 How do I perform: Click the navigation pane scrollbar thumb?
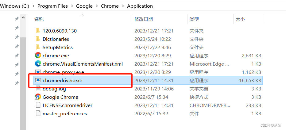[x=23, y=84]
